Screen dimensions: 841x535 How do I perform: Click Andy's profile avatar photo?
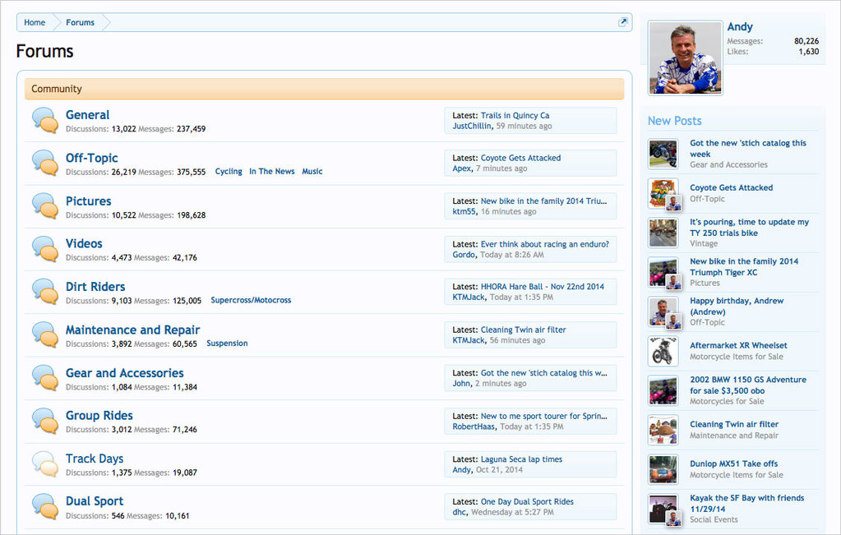[x=685, y=58]
